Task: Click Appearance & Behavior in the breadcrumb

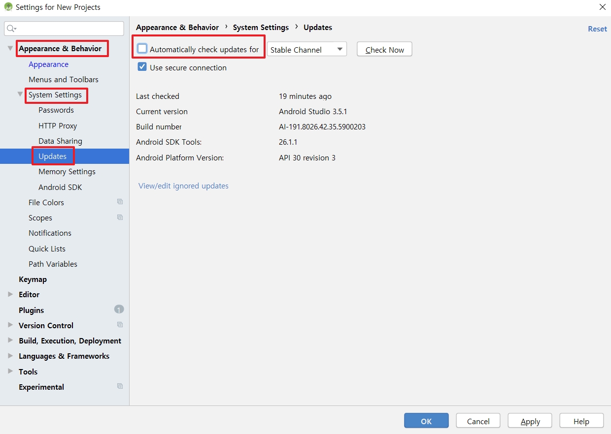Action: tap(177, 27)
